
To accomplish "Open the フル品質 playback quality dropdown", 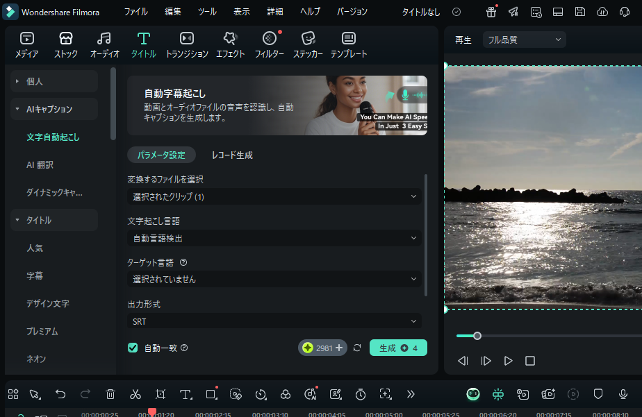I will point(524,40).
